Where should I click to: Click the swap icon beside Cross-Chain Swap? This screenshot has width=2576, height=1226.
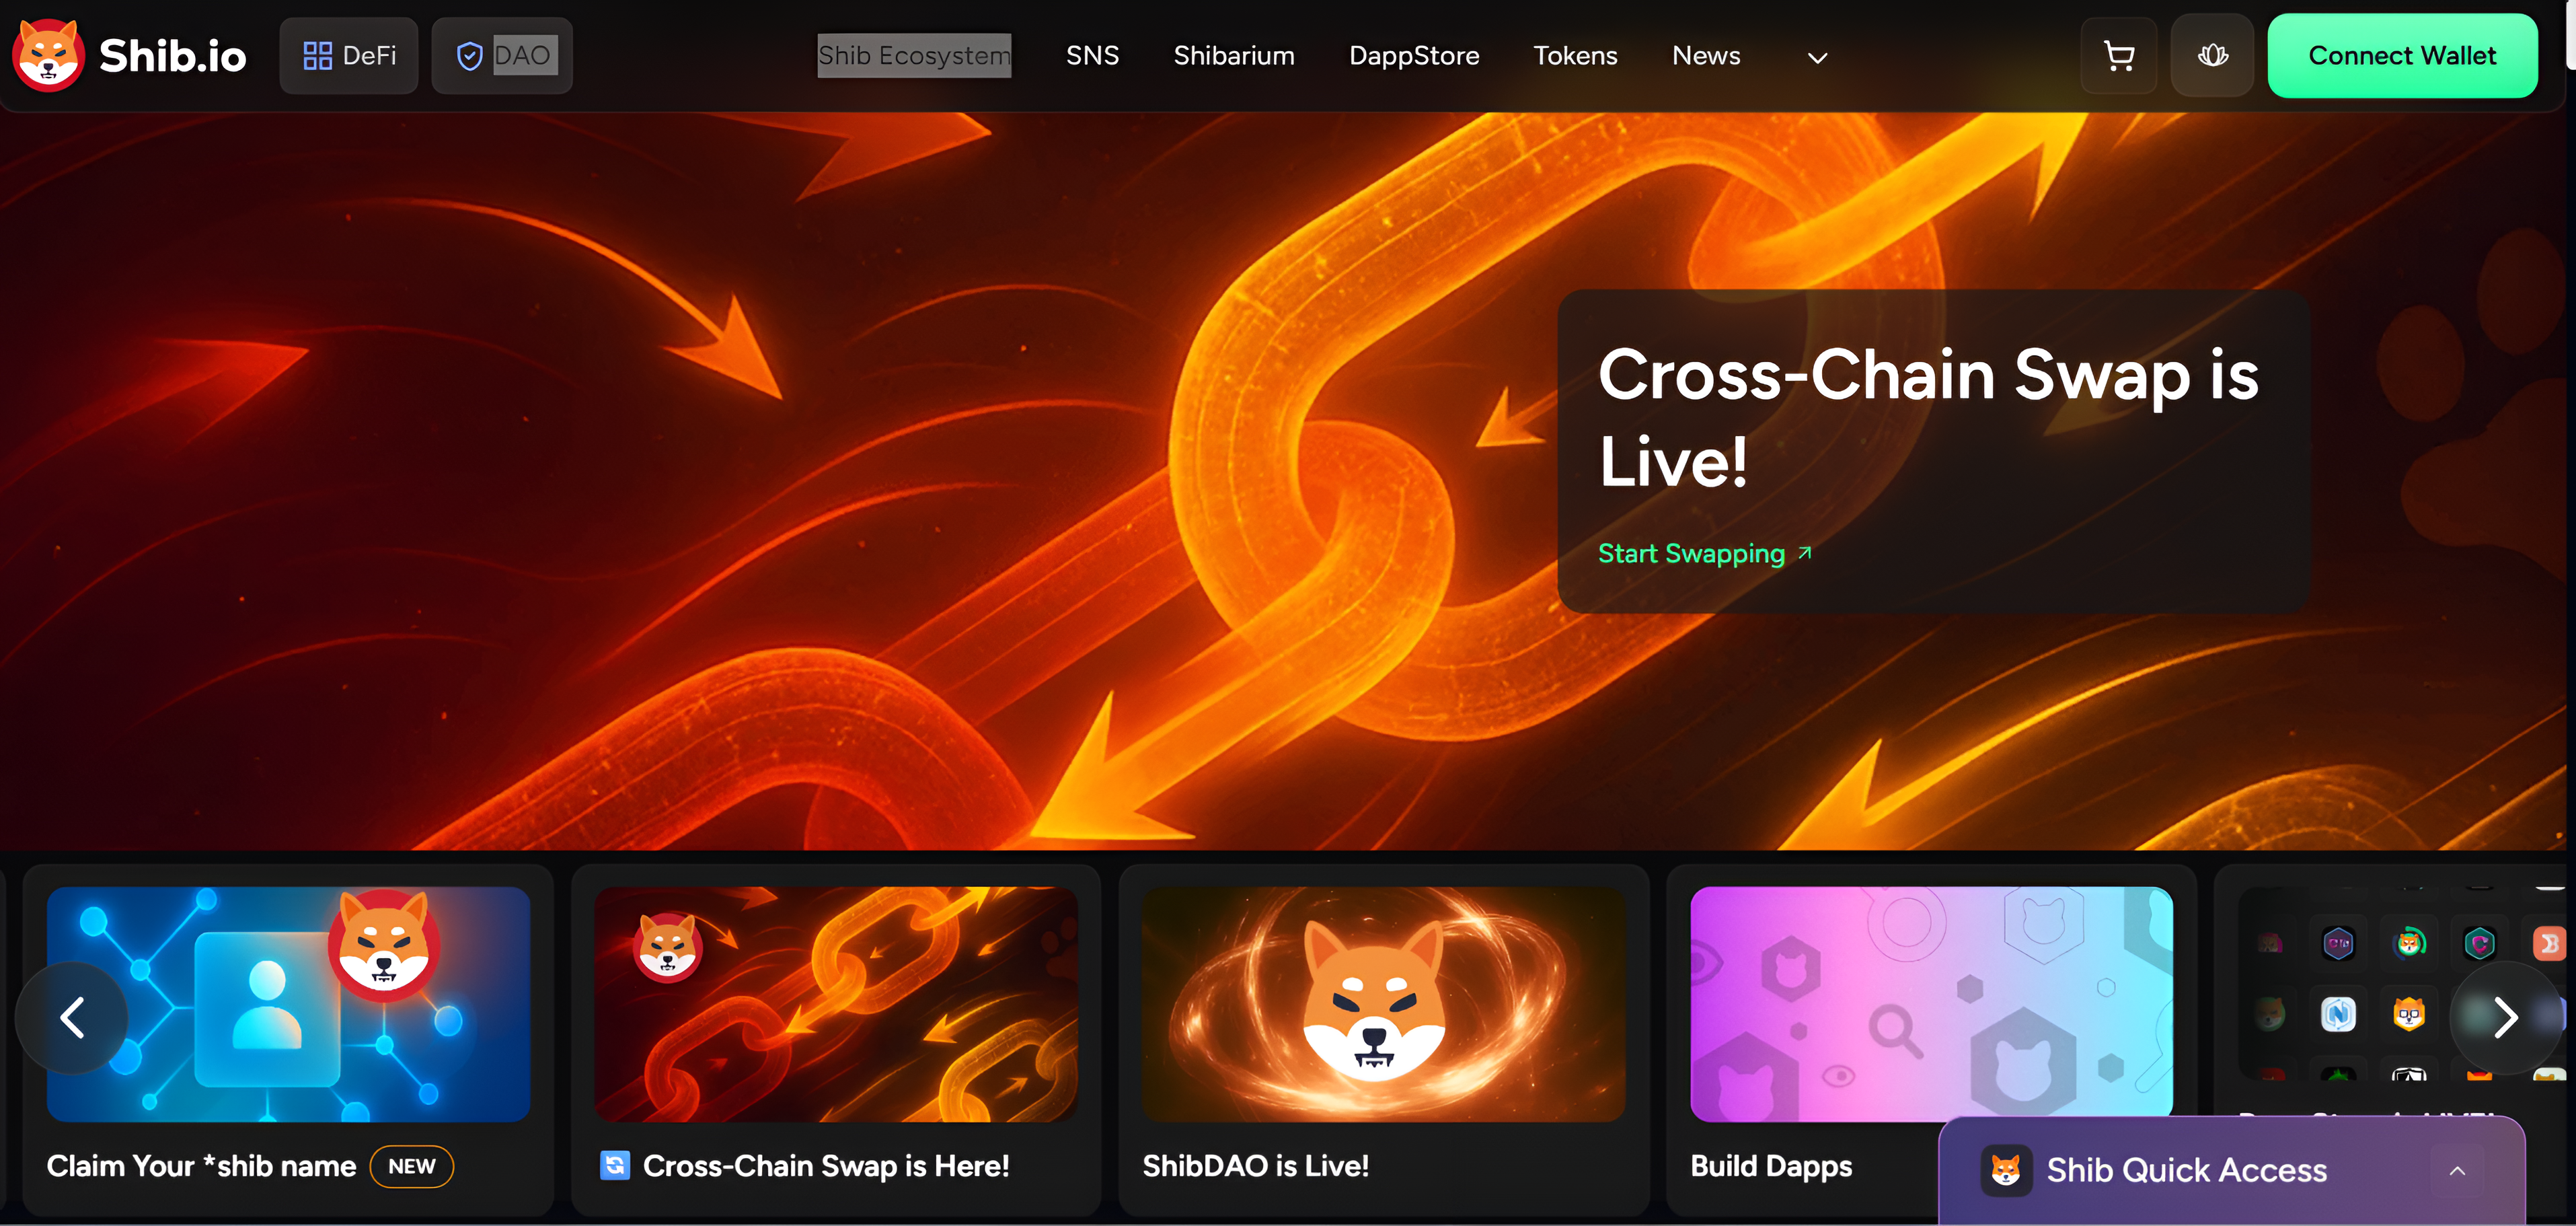point(614,1165)
